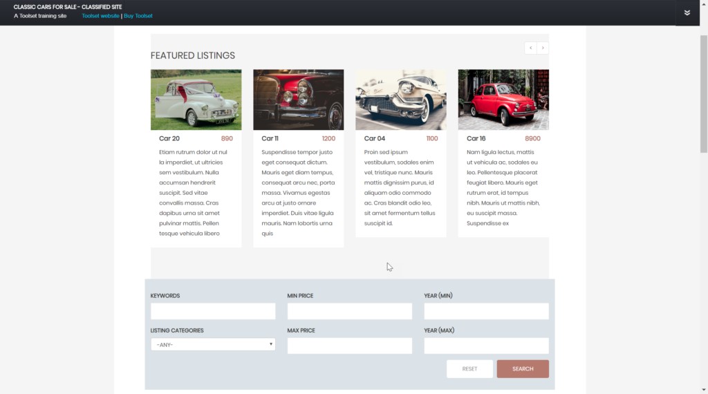Open the Car 11 thumbnail image

[299, 100]
